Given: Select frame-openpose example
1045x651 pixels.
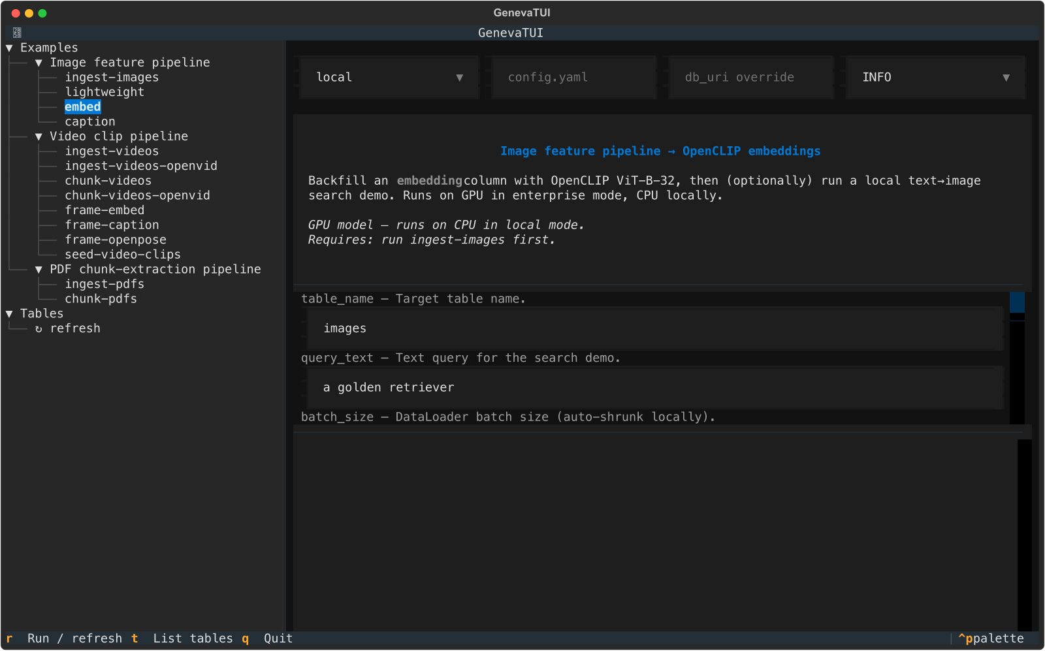Looking at the screenshot, I should pos(116,240).
